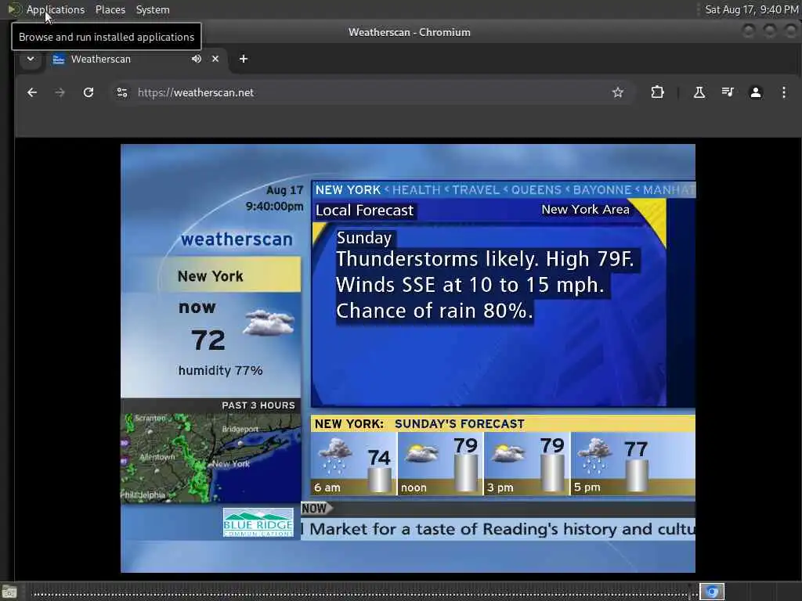This screenshot has width=802, height=601.
Task: Open Chrome Labs flask icon
Action: 699,92
